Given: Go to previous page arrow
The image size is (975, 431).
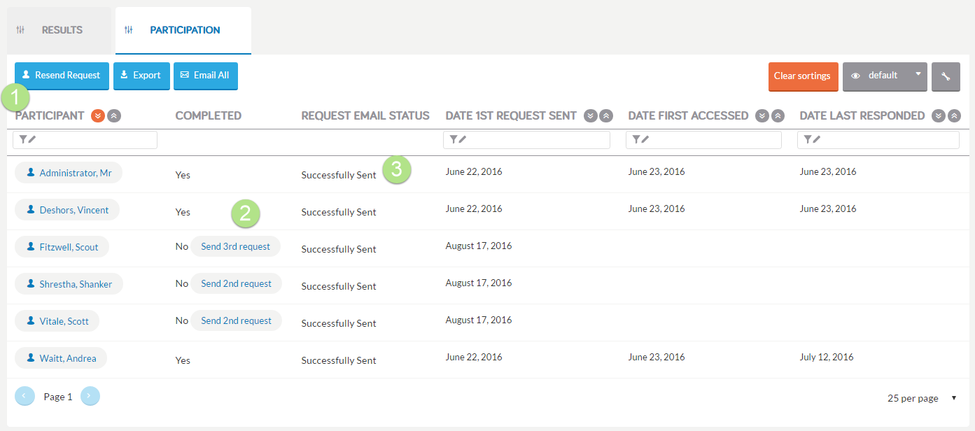Looking at the screenshot, I should pyautogui.click(x=24, y=396).
